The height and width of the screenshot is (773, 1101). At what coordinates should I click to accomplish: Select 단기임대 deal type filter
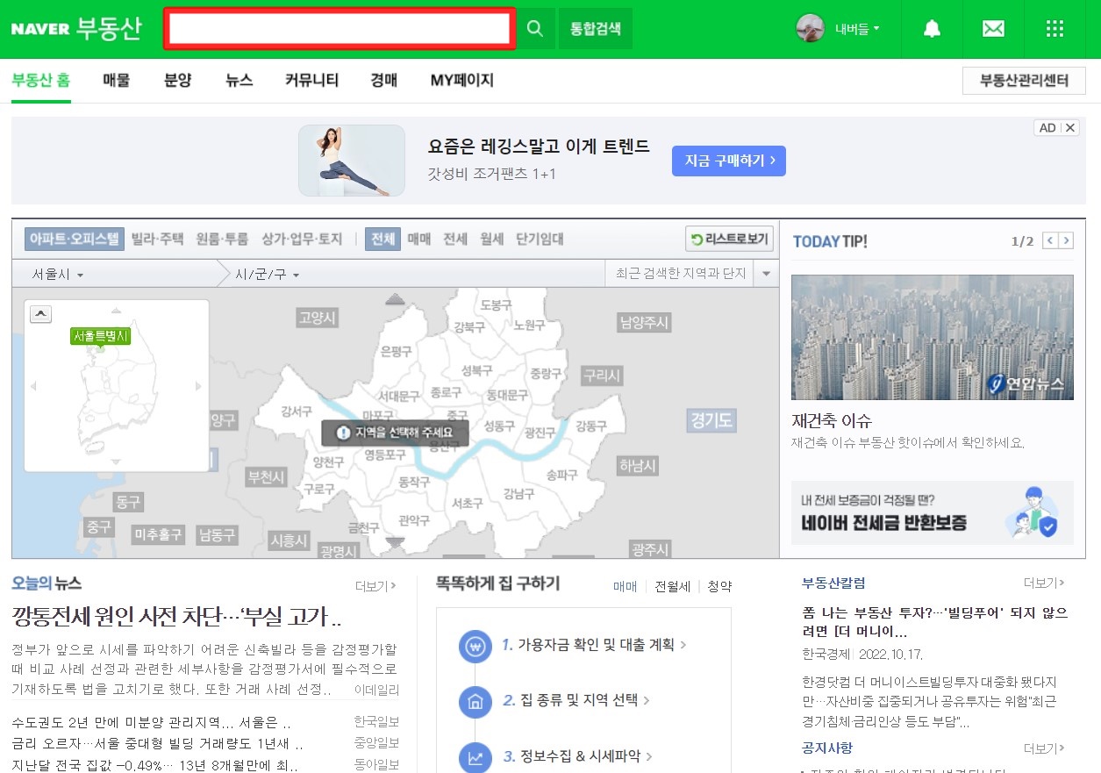click(540, 239)
